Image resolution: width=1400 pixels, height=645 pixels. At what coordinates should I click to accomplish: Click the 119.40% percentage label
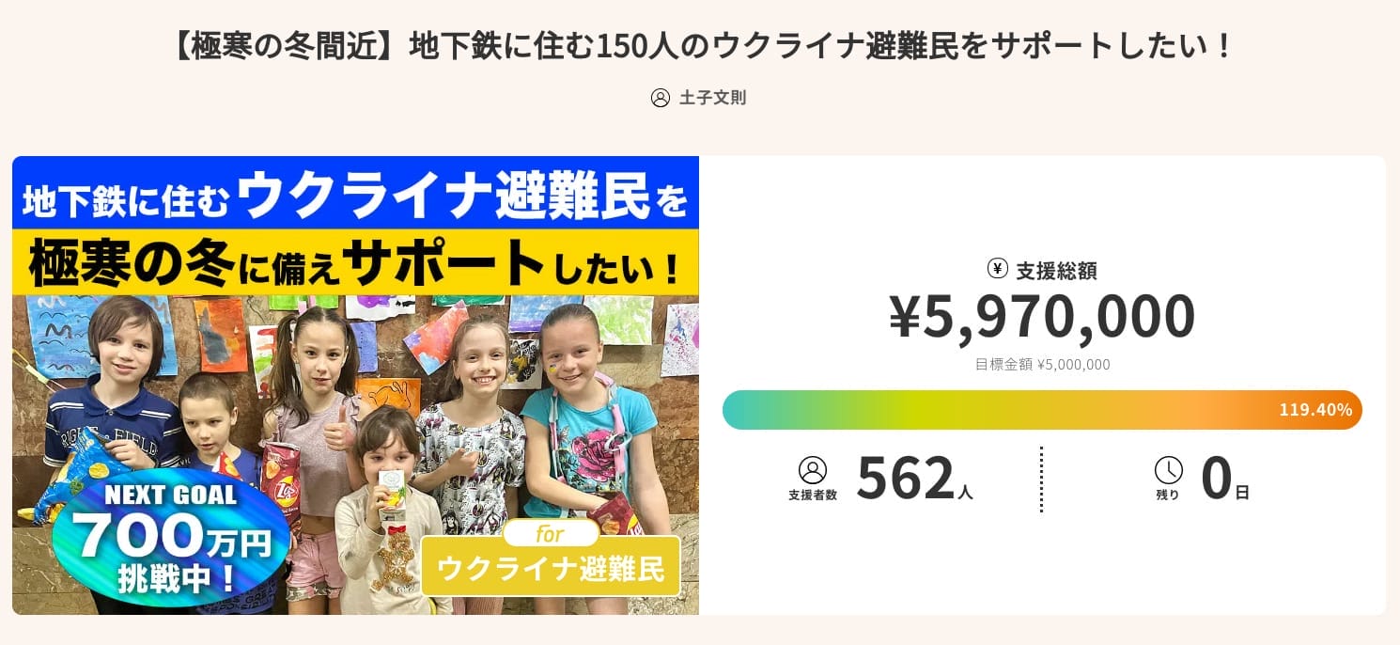tap(1314, 410)
